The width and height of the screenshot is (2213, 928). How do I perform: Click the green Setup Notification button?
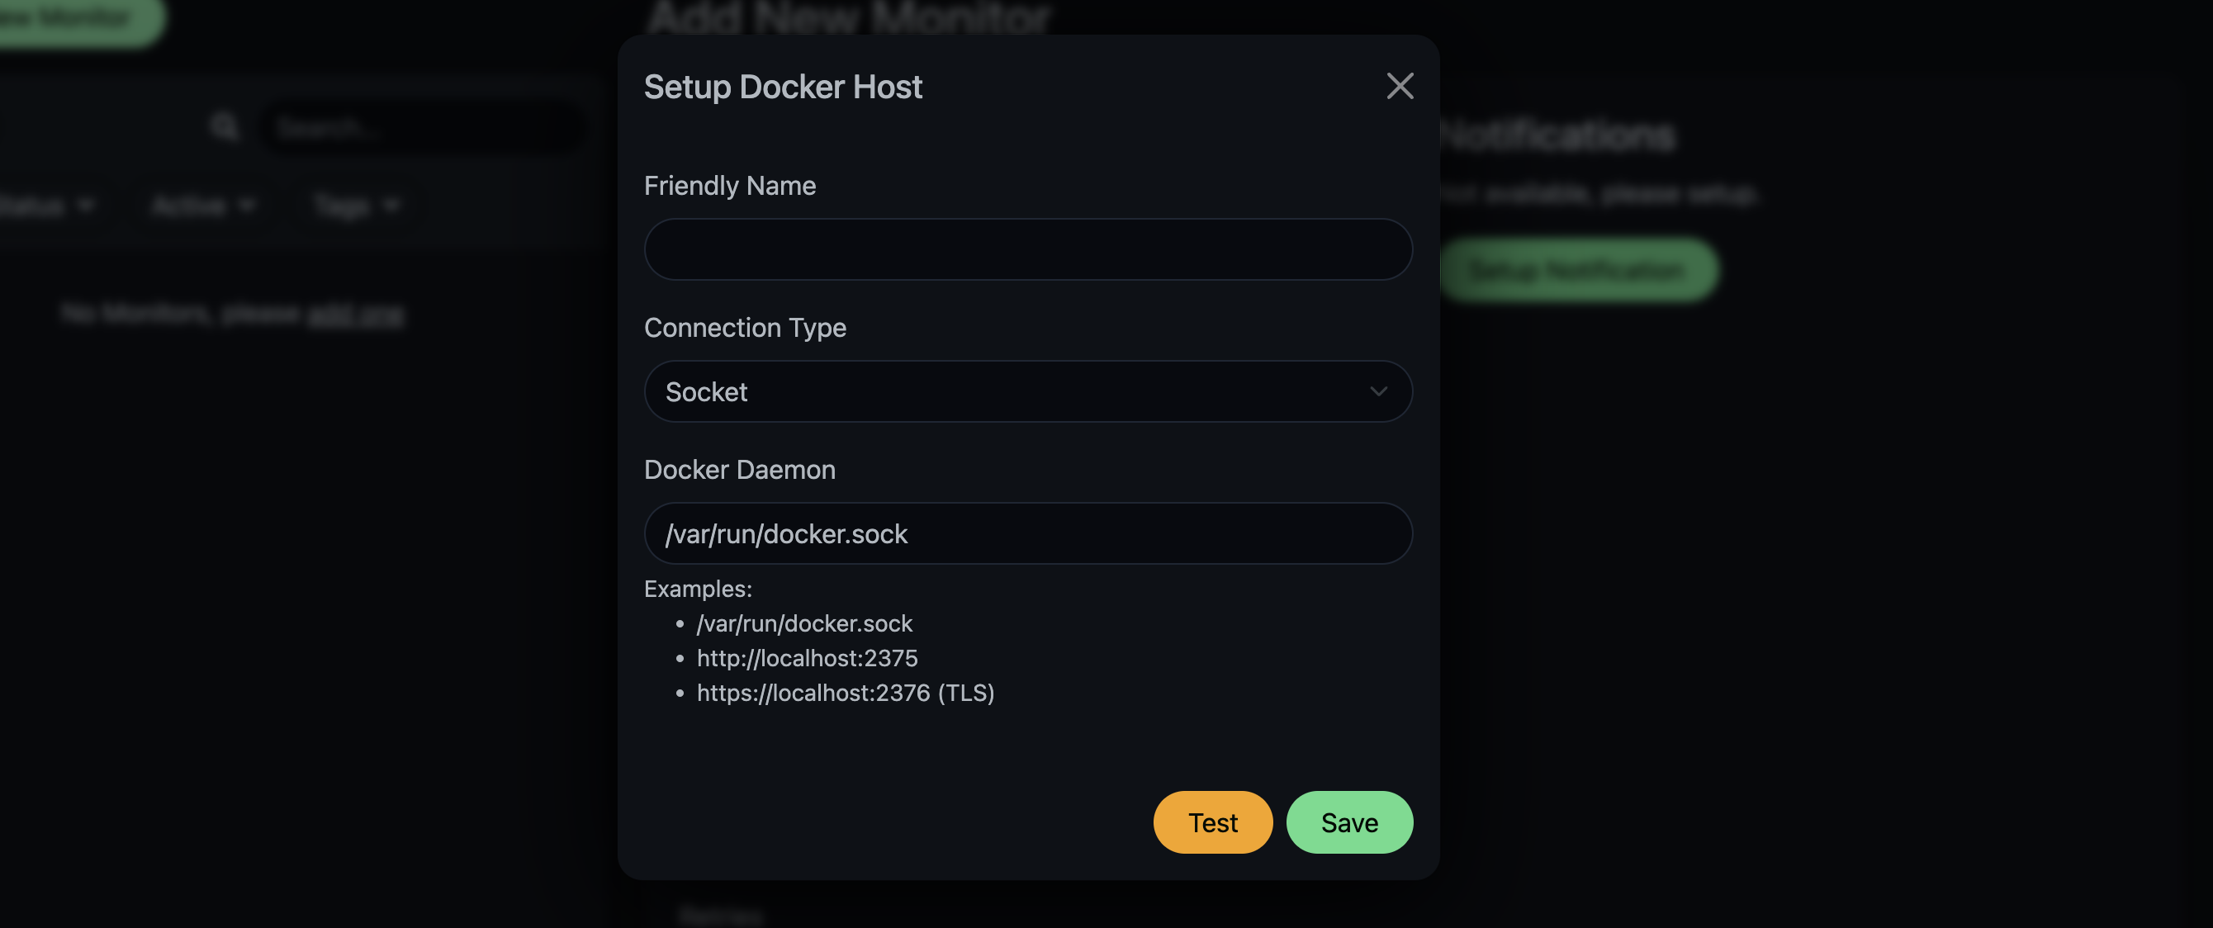click(x=1578, y=270)
